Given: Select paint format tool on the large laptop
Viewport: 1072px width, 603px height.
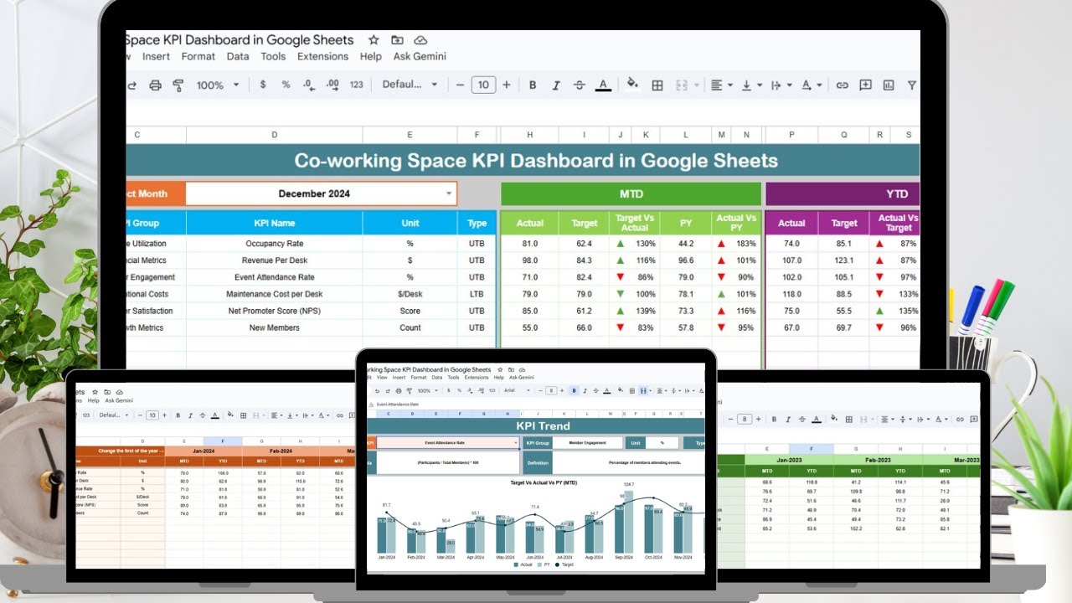Looking at the screenshot, I should [178, 85].
